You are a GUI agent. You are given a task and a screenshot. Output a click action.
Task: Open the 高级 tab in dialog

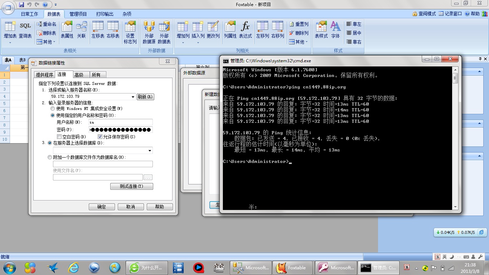[79, 75]
